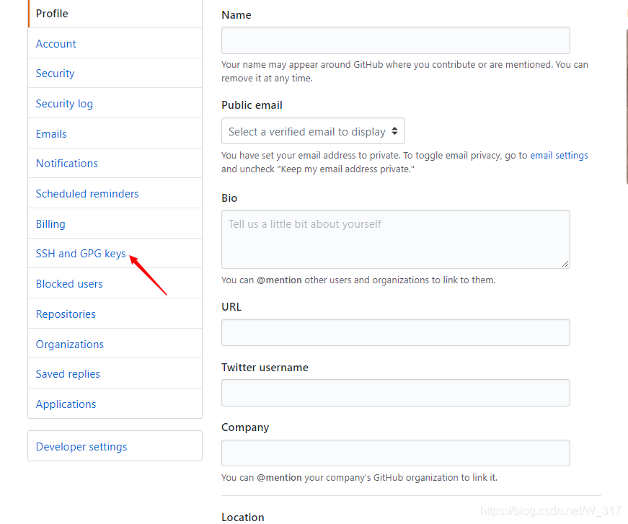The image size is (628, 524).
Task: Open Notifications settings
Action: pos(67,164)
